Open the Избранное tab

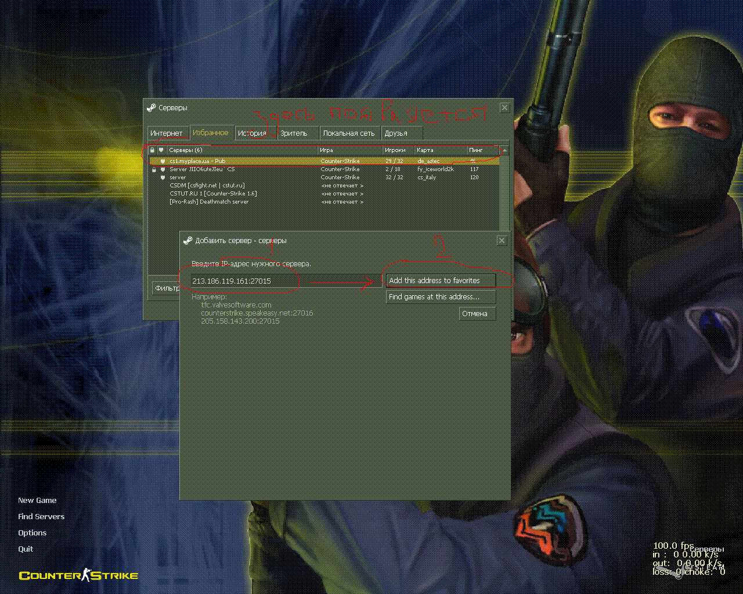click(x=211, y=133)
